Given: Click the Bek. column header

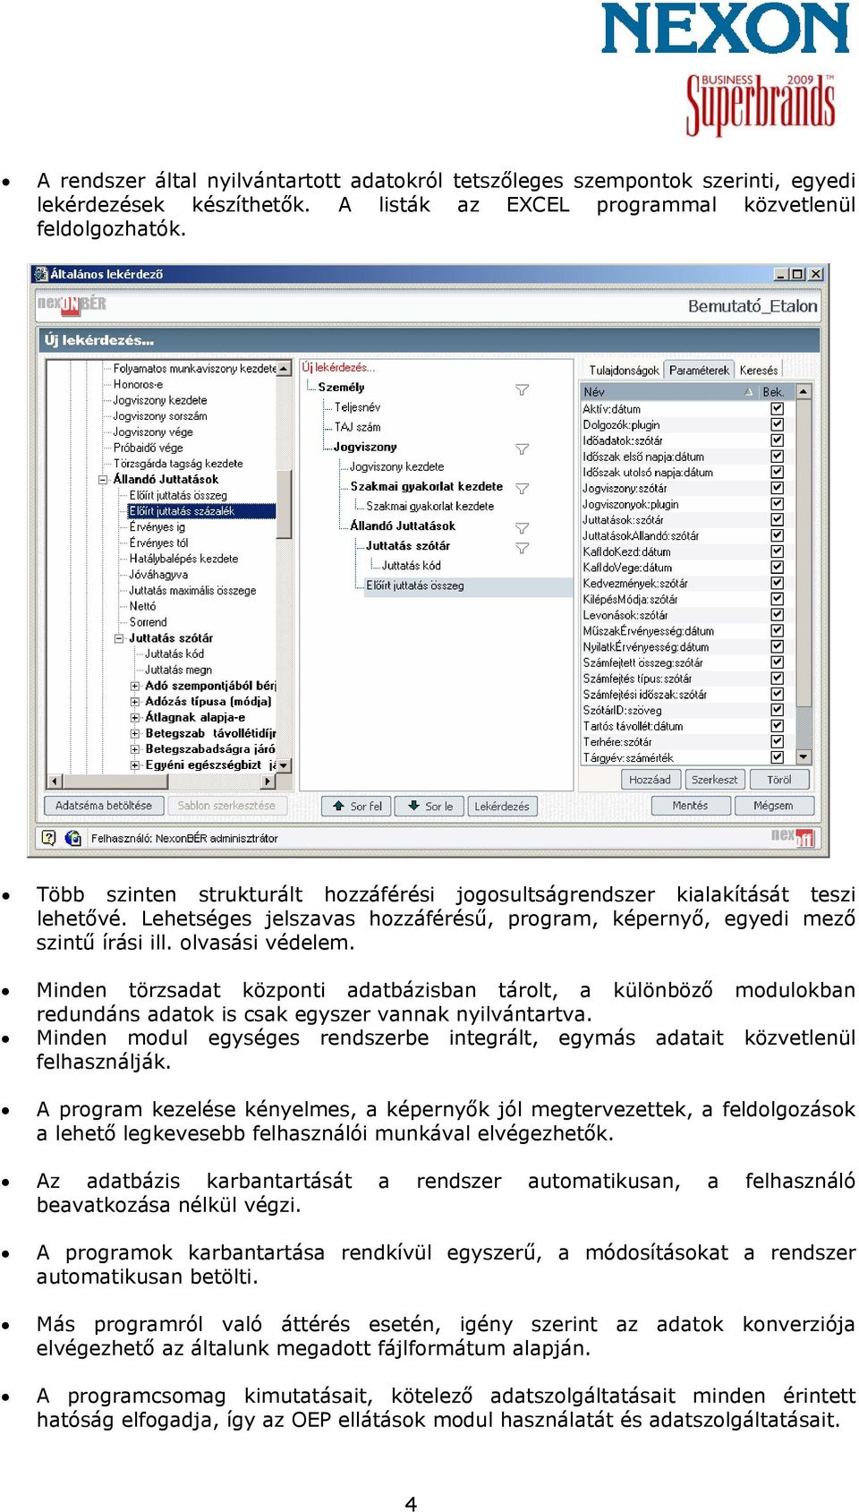Looking at the screenshot, I should point(773,392).
